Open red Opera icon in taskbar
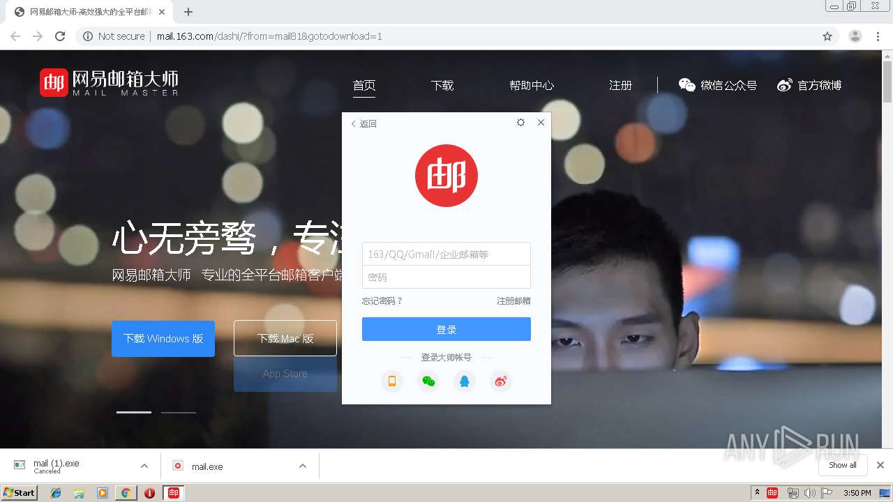893x502 pixels. [149, 493]
